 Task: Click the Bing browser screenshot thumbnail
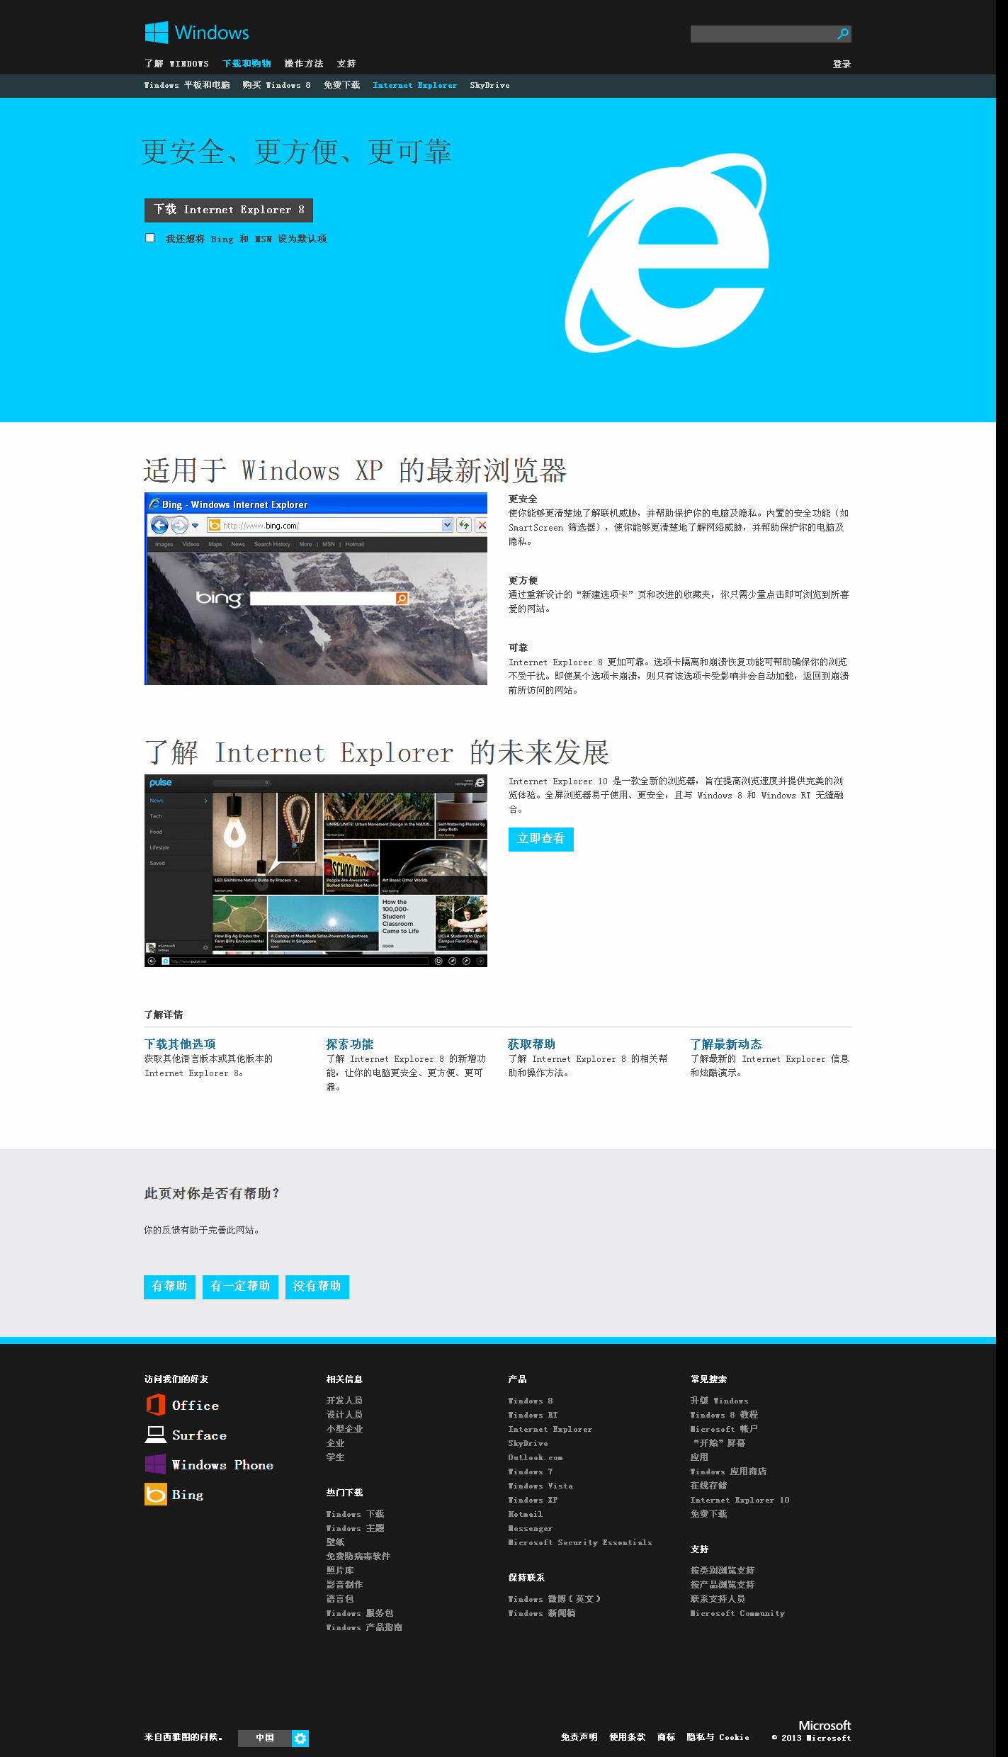click(316, 589)
